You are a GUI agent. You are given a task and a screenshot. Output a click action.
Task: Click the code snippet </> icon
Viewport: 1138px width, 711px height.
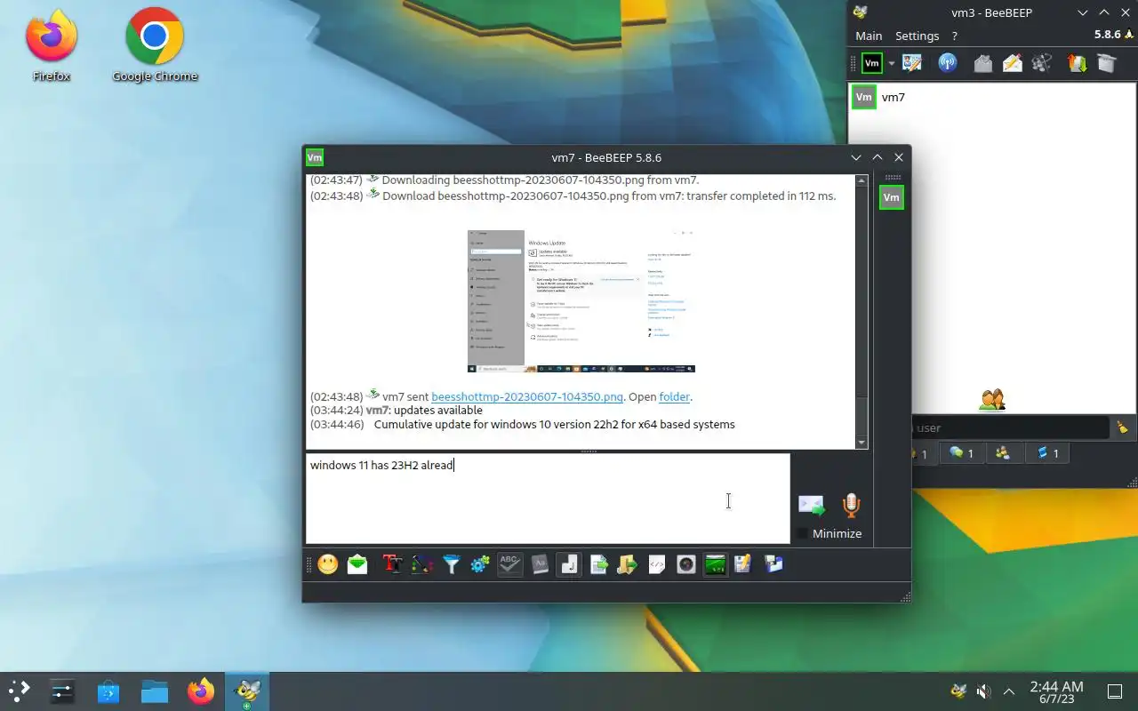657,564
